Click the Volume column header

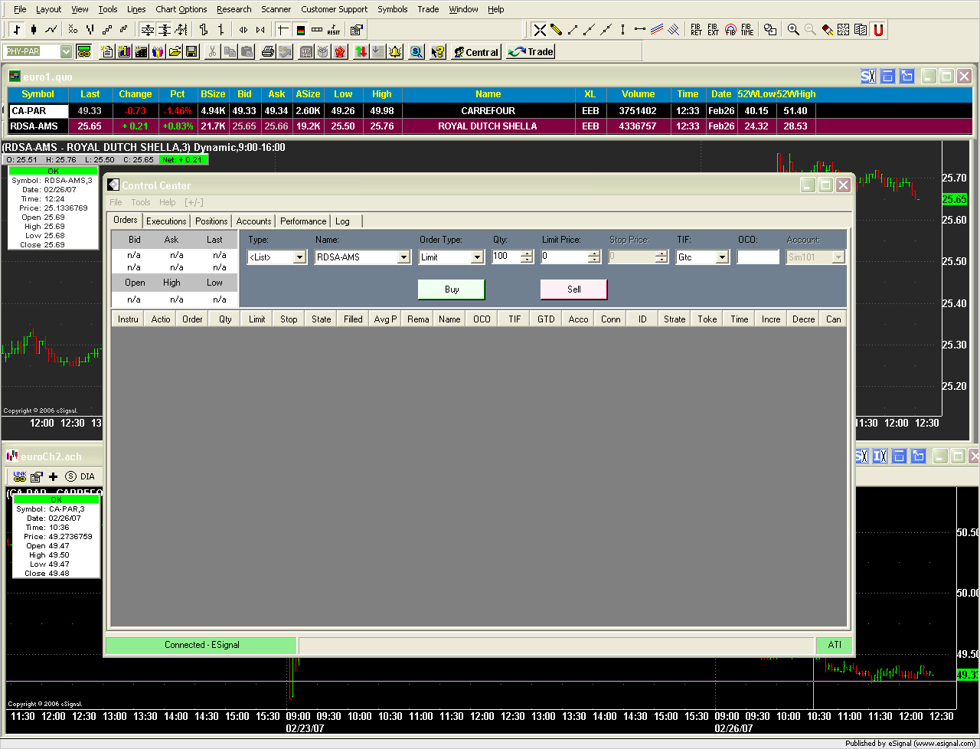pos(638,94)
